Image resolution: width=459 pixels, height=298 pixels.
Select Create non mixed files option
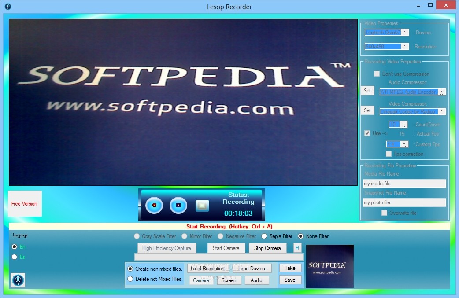point(130,269)
